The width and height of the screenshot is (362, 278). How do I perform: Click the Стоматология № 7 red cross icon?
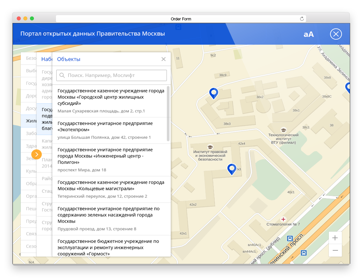[283, 219]
